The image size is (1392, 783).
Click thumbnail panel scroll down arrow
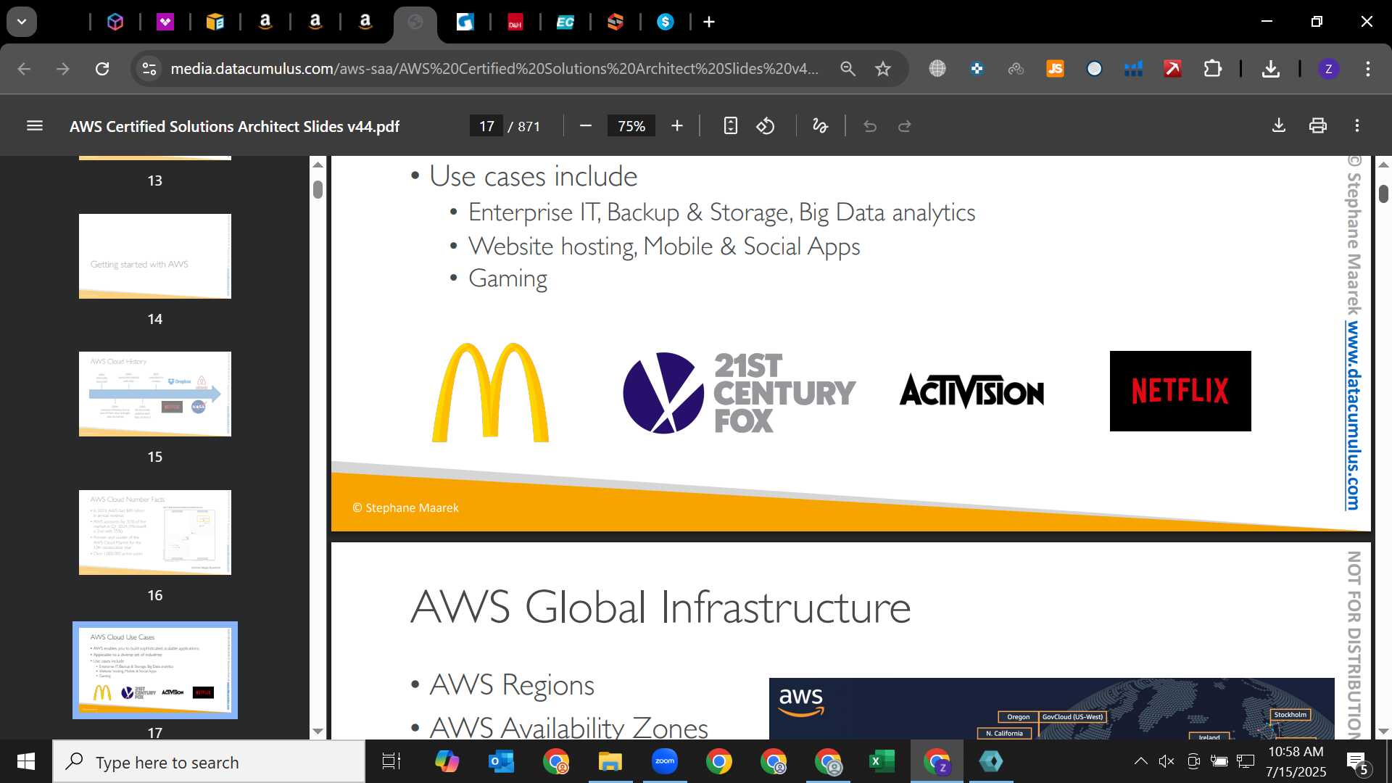tap(318, 732)
